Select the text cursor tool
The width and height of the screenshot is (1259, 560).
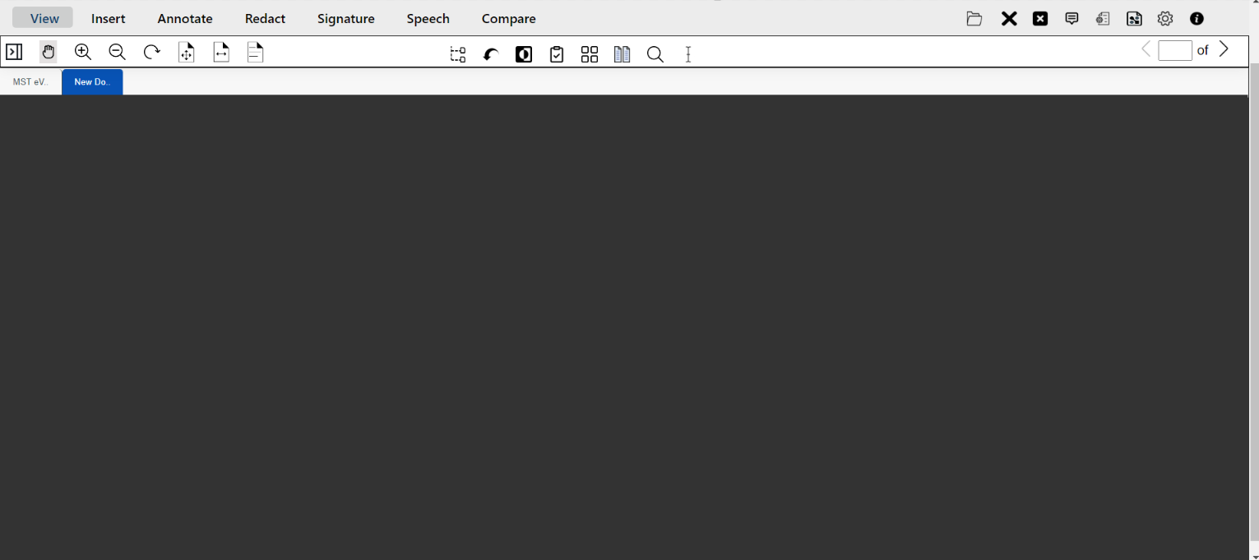pos(688,54)
